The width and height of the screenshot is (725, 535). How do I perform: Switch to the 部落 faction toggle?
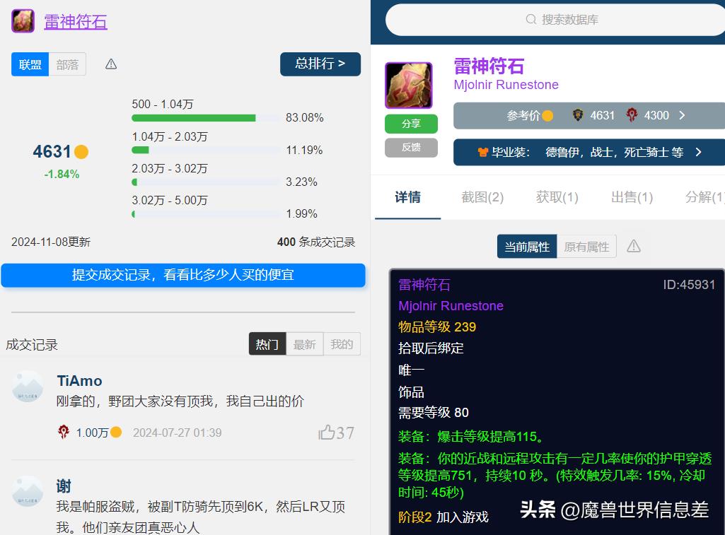tap(68, 64)
